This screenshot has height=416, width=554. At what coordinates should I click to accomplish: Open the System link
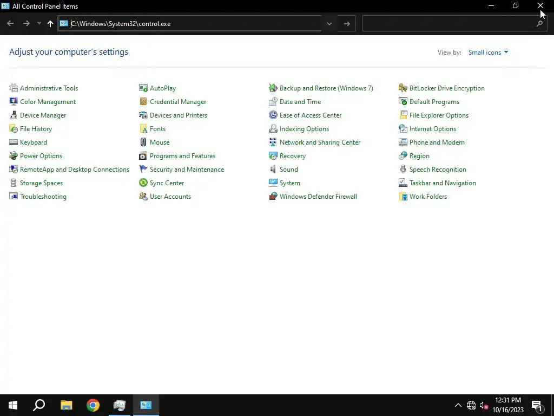(x=290, y=183)
